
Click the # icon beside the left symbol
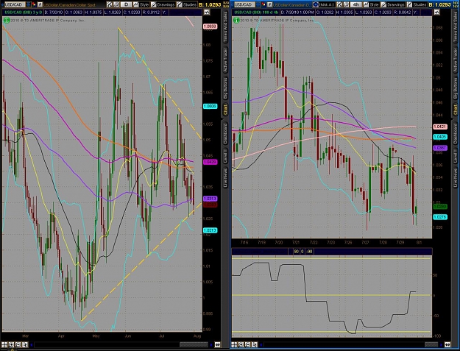(x=40, y=4)
